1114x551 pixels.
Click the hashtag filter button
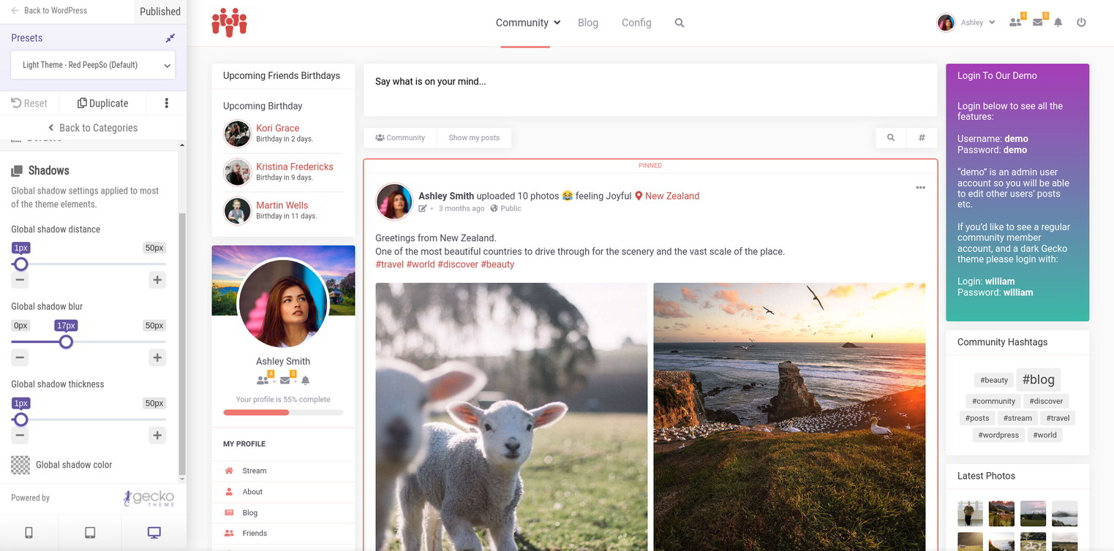pos(922,137)
